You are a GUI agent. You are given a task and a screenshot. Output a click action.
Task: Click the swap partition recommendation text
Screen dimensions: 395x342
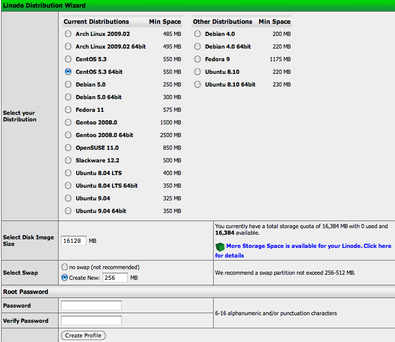[x=285, y=273]
